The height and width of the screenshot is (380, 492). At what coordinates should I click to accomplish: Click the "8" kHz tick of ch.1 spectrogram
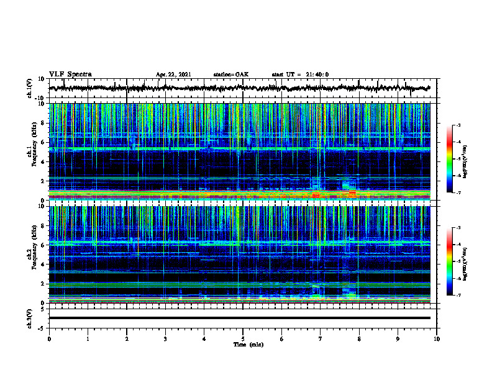pos(43,123)
